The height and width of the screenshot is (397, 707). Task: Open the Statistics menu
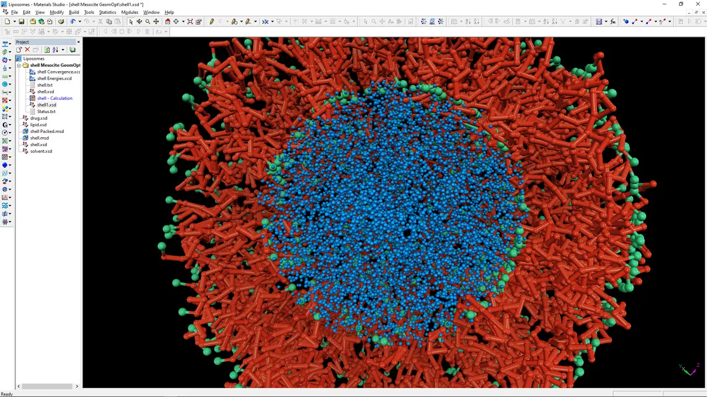click(x=107, y=12)
